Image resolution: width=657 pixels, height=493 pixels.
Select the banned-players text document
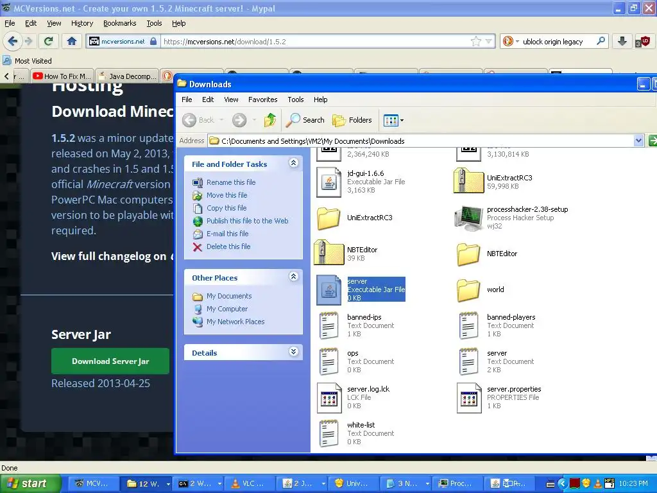coord(468,325)
